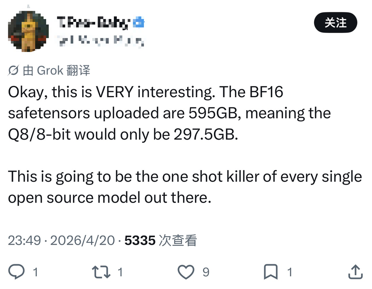This screenshot has height=289, width=372.
Task: Click the Grok translation icon
Action: (13, 70)
